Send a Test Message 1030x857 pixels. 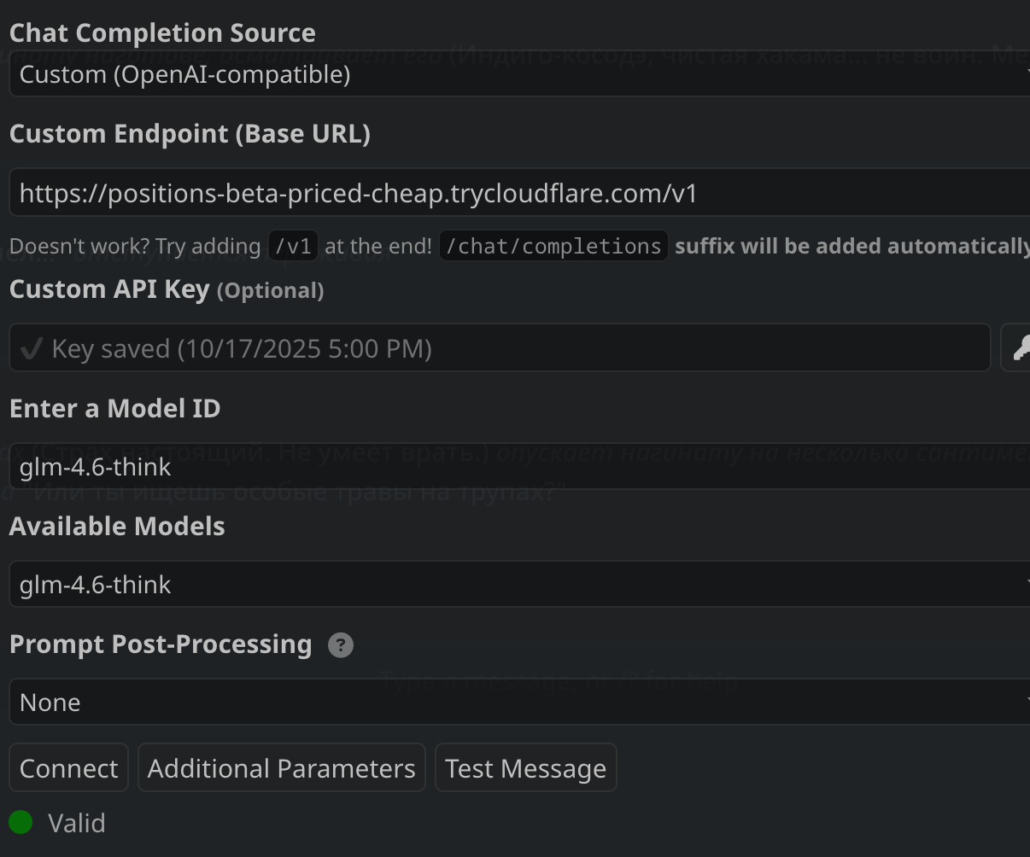[x=525, y=768]
